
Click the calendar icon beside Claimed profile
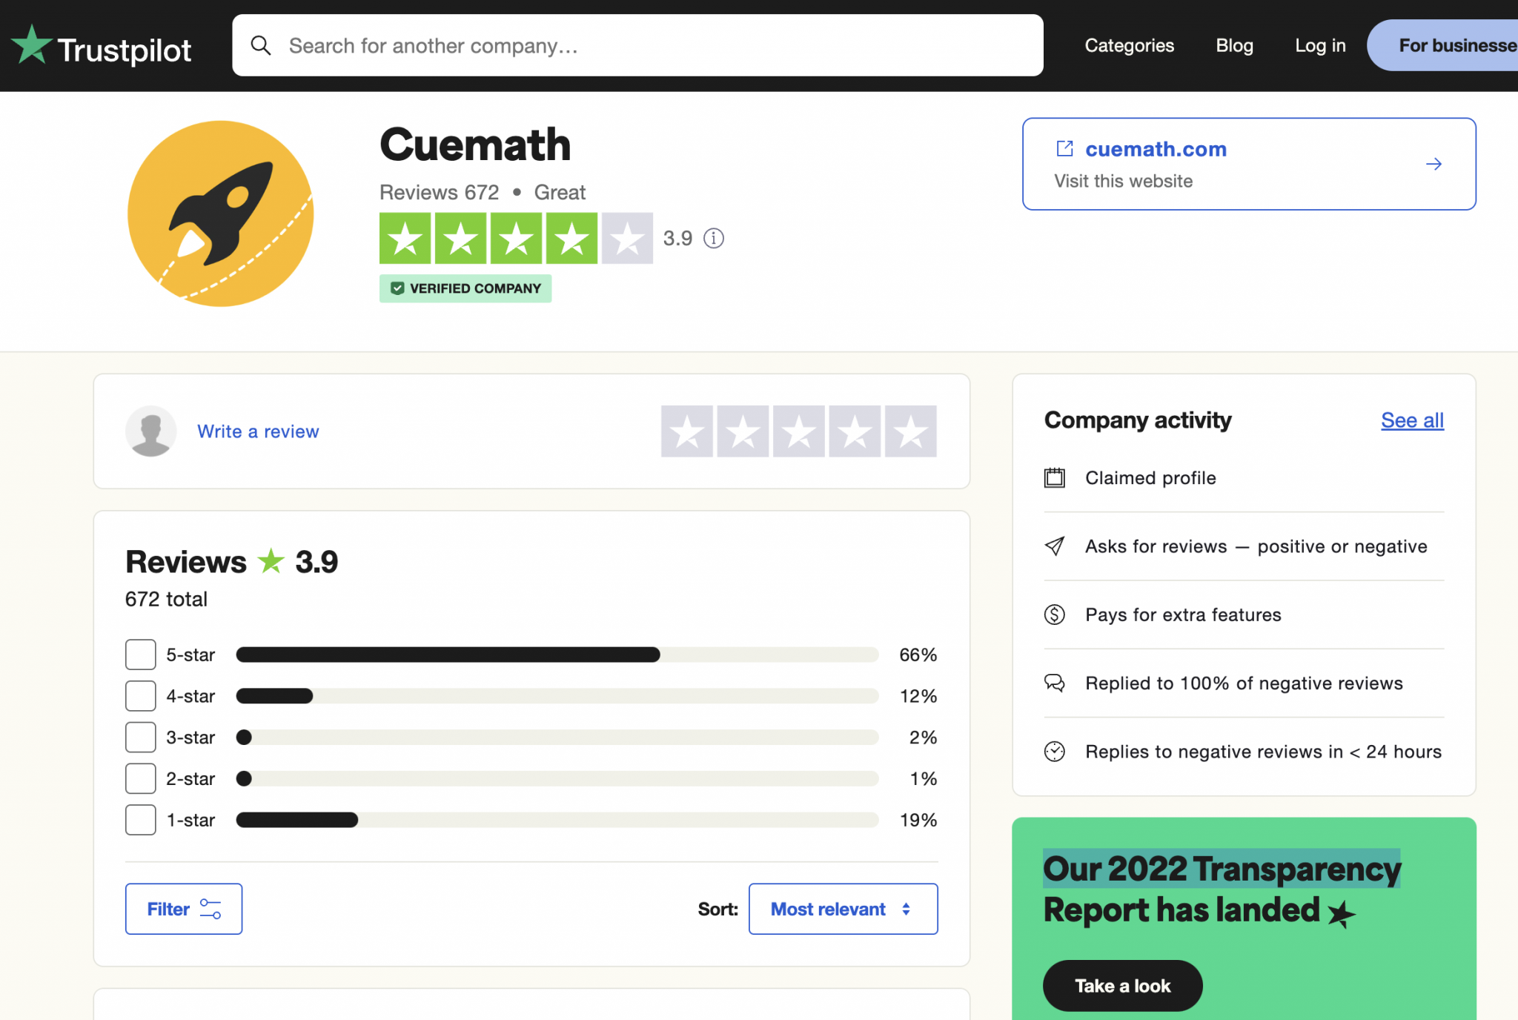click(1055, 477)
